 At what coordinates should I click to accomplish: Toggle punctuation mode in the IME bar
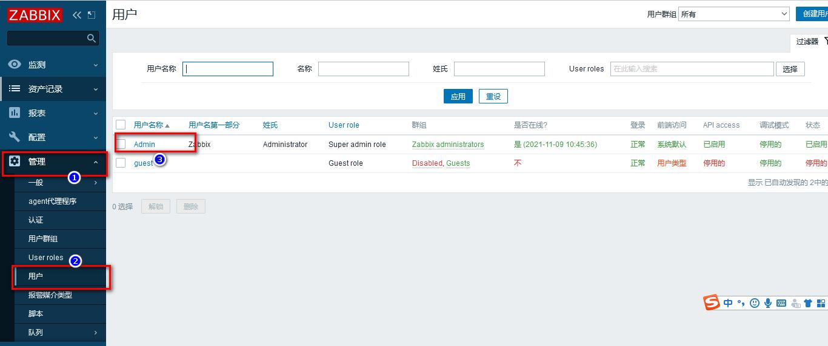741,303
